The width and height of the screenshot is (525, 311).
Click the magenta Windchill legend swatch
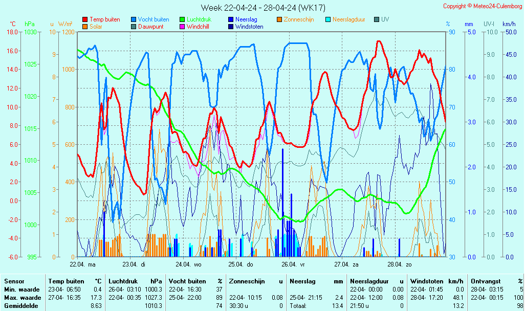[182, 27]
